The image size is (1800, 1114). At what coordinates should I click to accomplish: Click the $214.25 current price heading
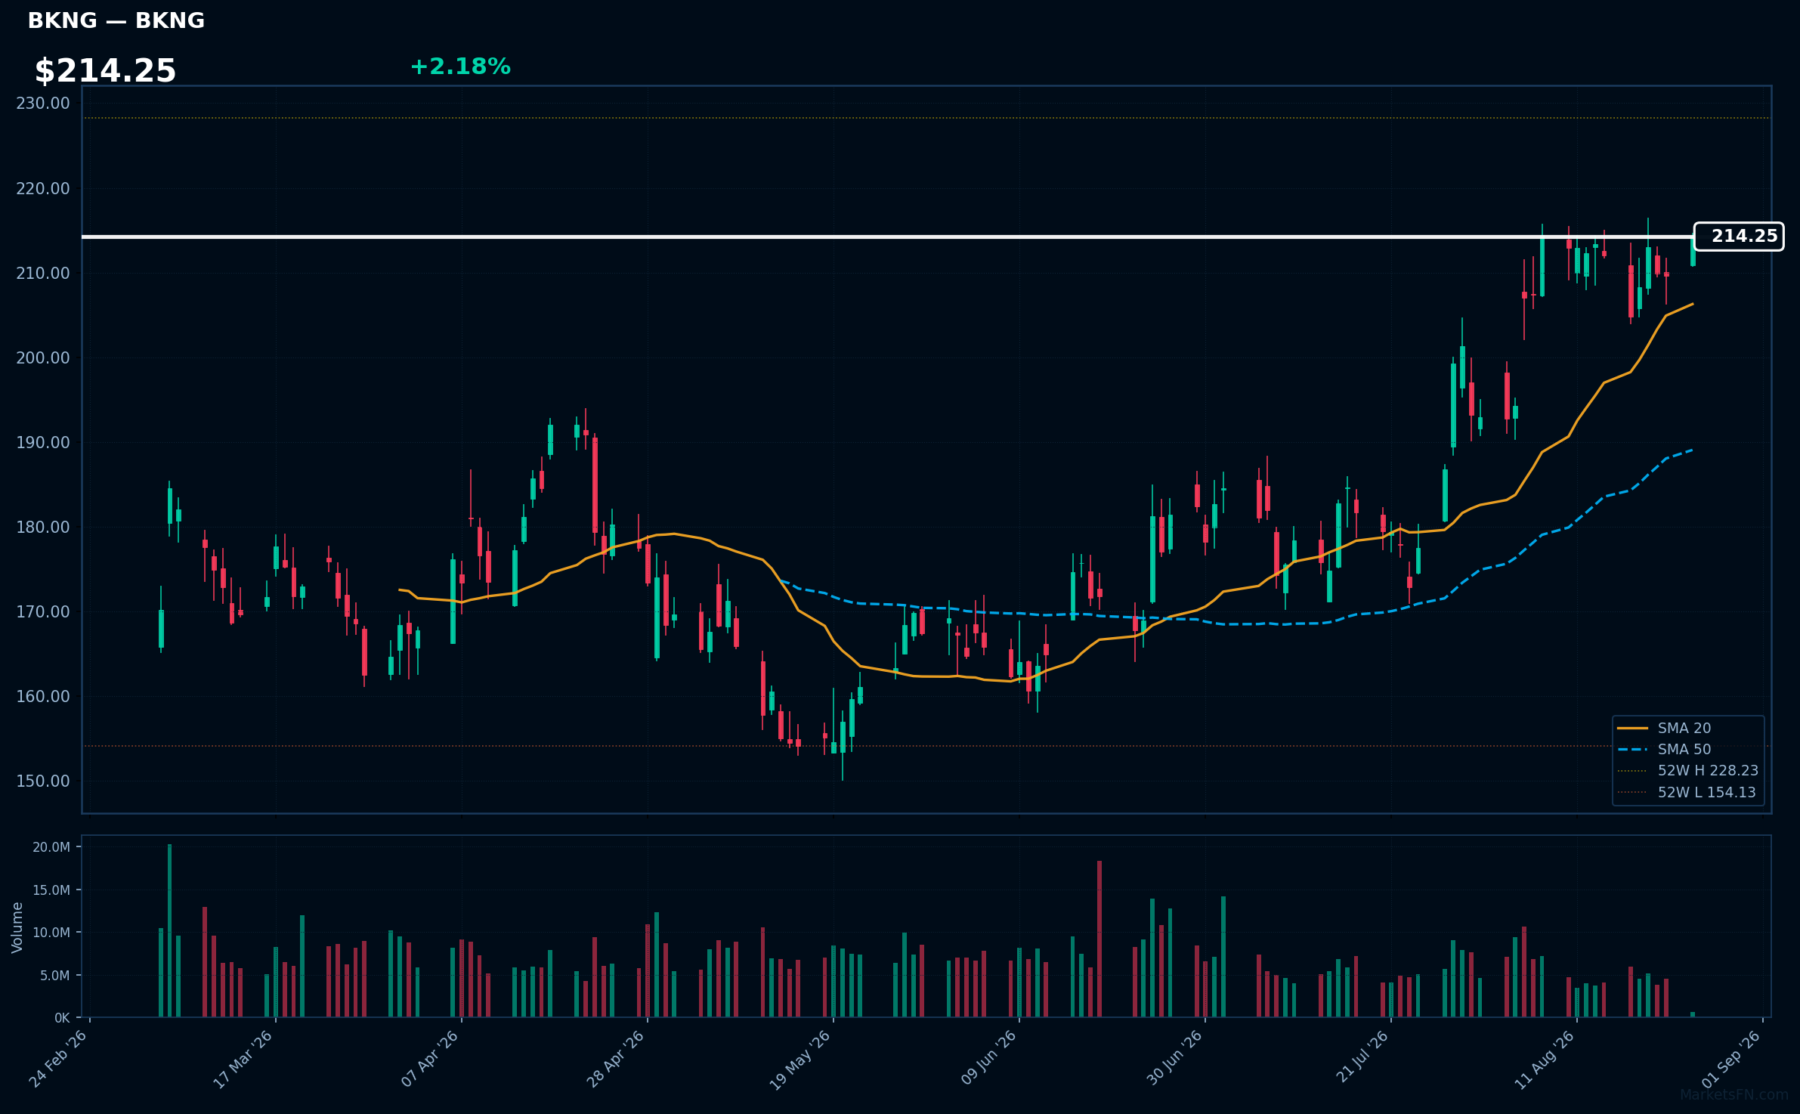[105, 71]
